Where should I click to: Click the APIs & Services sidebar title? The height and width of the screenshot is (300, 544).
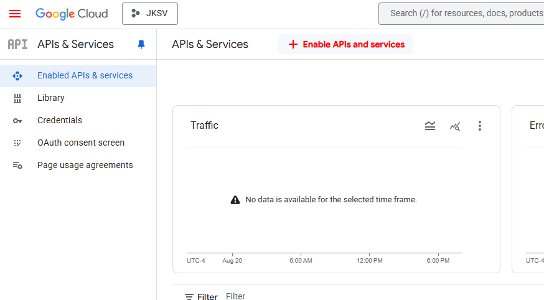75,44
